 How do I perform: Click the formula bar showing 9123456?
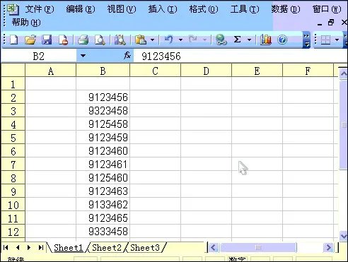click(x=240, y=56)
